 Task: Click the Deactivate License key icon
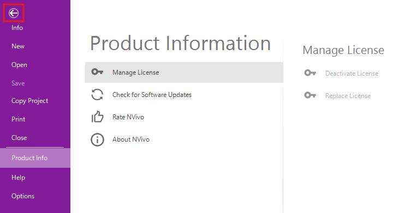tap(310, 73)
